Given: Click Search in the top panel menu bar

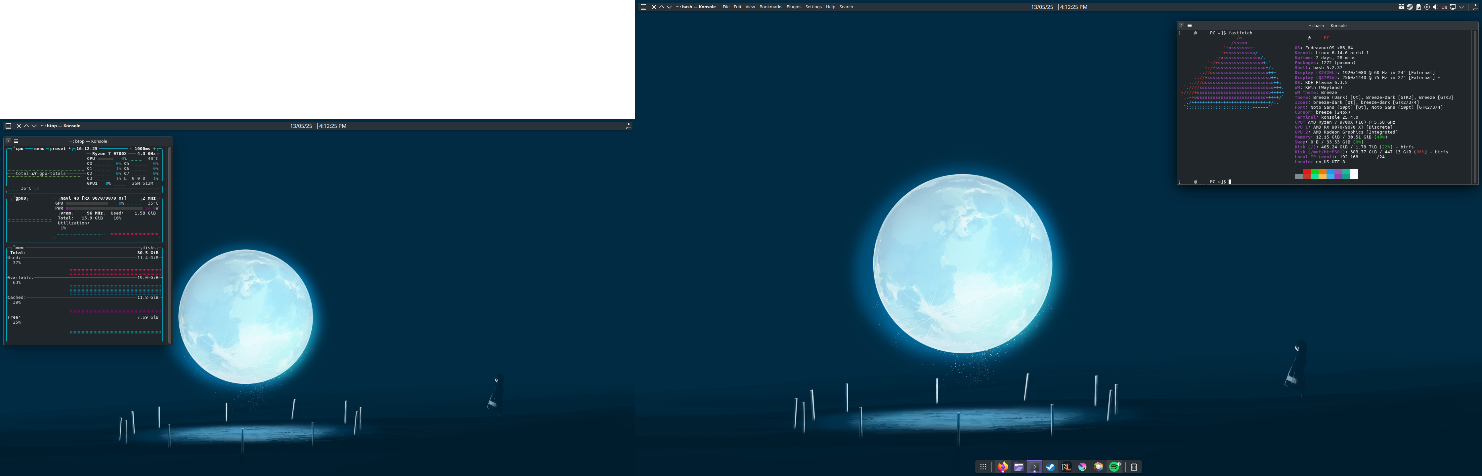Looking at the screenshot, I should [846, 7].
